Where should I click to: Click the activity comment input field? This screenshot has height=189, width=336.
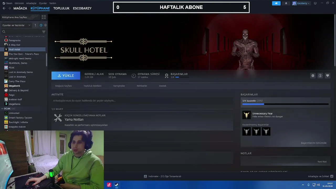[142, 101]
